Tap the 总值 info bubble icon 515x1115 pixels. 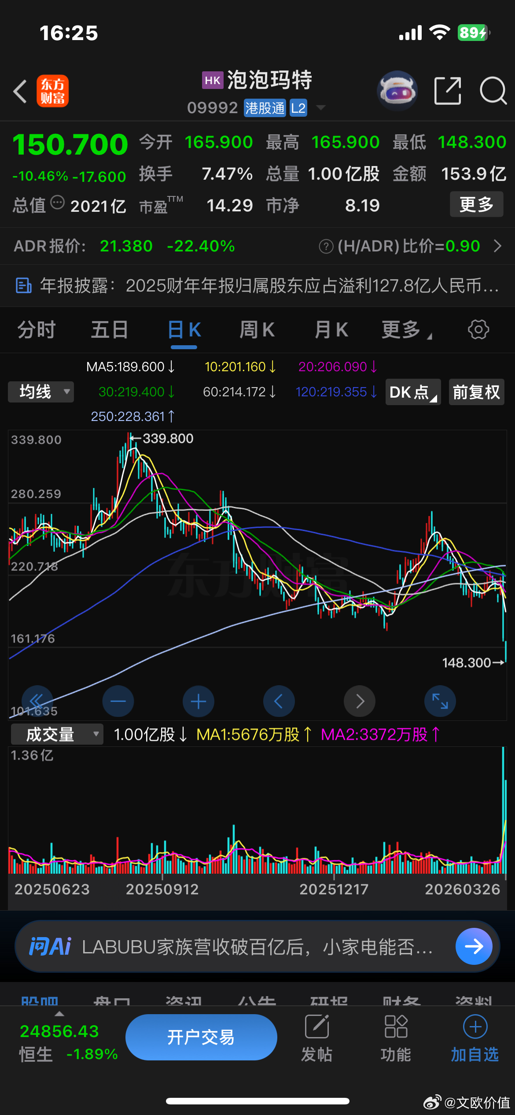click(x=58, y=203)
